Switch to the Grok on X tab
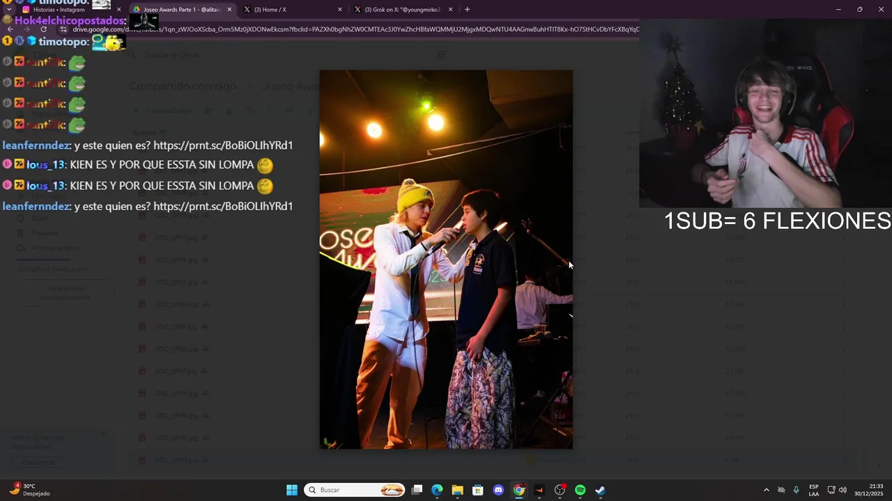Image resolution: width=892 pixels, height=501 pixels. [403, 10]
